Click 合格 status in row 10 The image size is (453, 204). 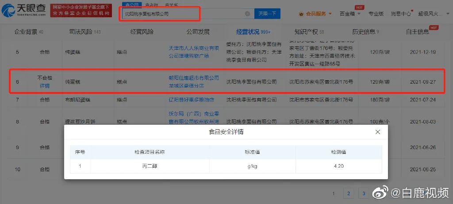45,169
